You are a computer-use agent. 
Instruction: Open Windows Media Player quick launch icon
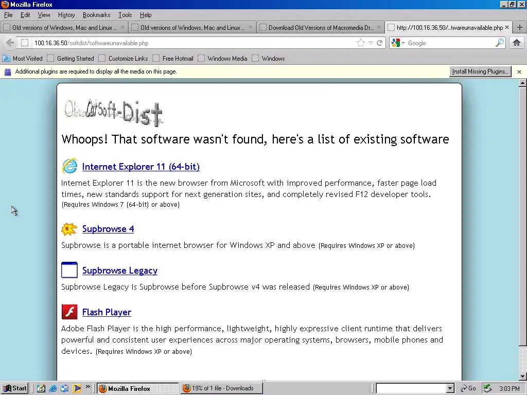pyautogui.click(x=77, y=389)
